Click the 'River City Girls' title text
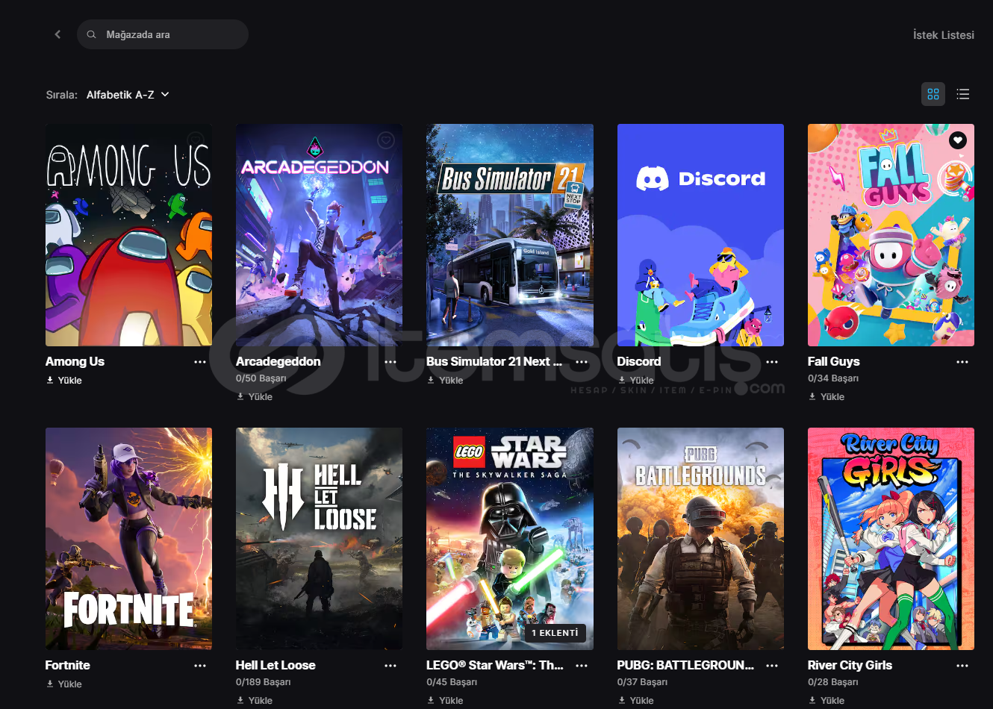The height and width of the screenshot is (709, 993). point(850,665)
